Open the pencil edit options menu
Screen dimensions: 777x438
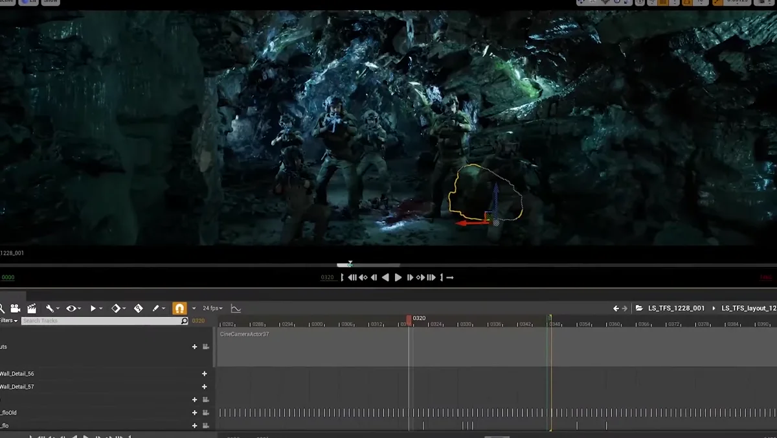click(x=157, y=308)
